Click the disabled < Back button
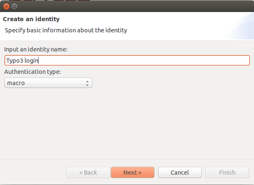Screen dimensions: 254x185 pos(88,173)
